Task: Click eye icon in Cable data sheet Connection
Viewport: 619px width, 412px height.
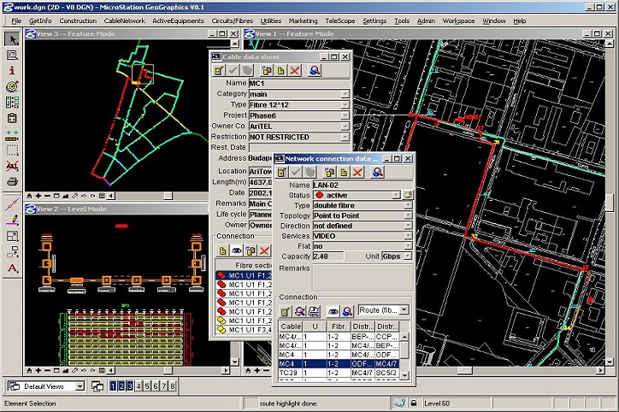Action: pyautogui.click(x=237, y=250)
